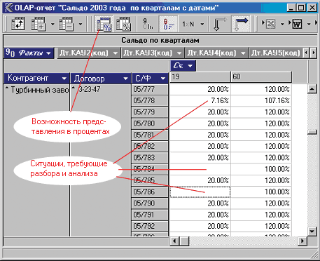This screenshot has height=261, width=320.
Task: Click the collapse table rows icon
Action: point(66,24)
